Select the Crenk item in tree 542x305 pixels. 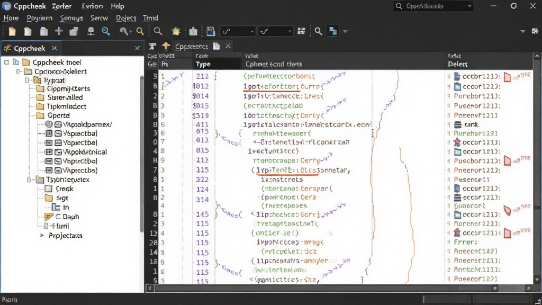point(65,189)
